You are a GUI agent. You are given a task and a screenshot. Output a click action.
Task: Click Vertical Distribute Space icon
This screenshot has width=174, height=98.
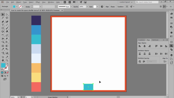click(140, 61)
